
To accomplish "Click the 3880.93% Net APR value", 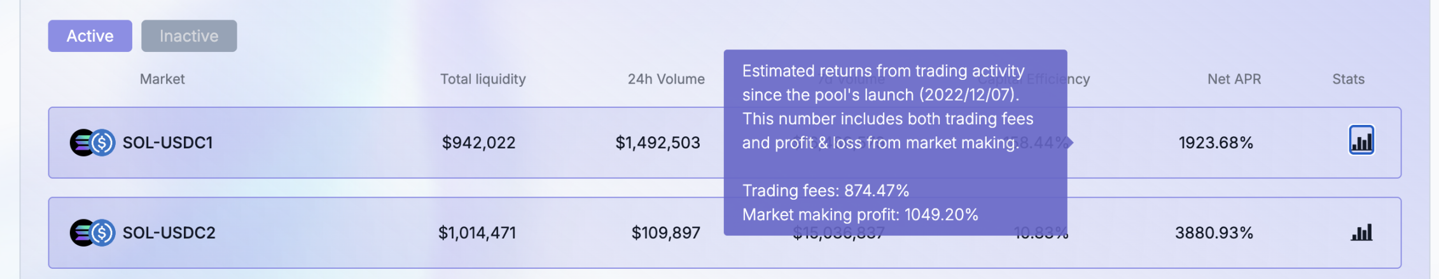I will coord(1214,233).
